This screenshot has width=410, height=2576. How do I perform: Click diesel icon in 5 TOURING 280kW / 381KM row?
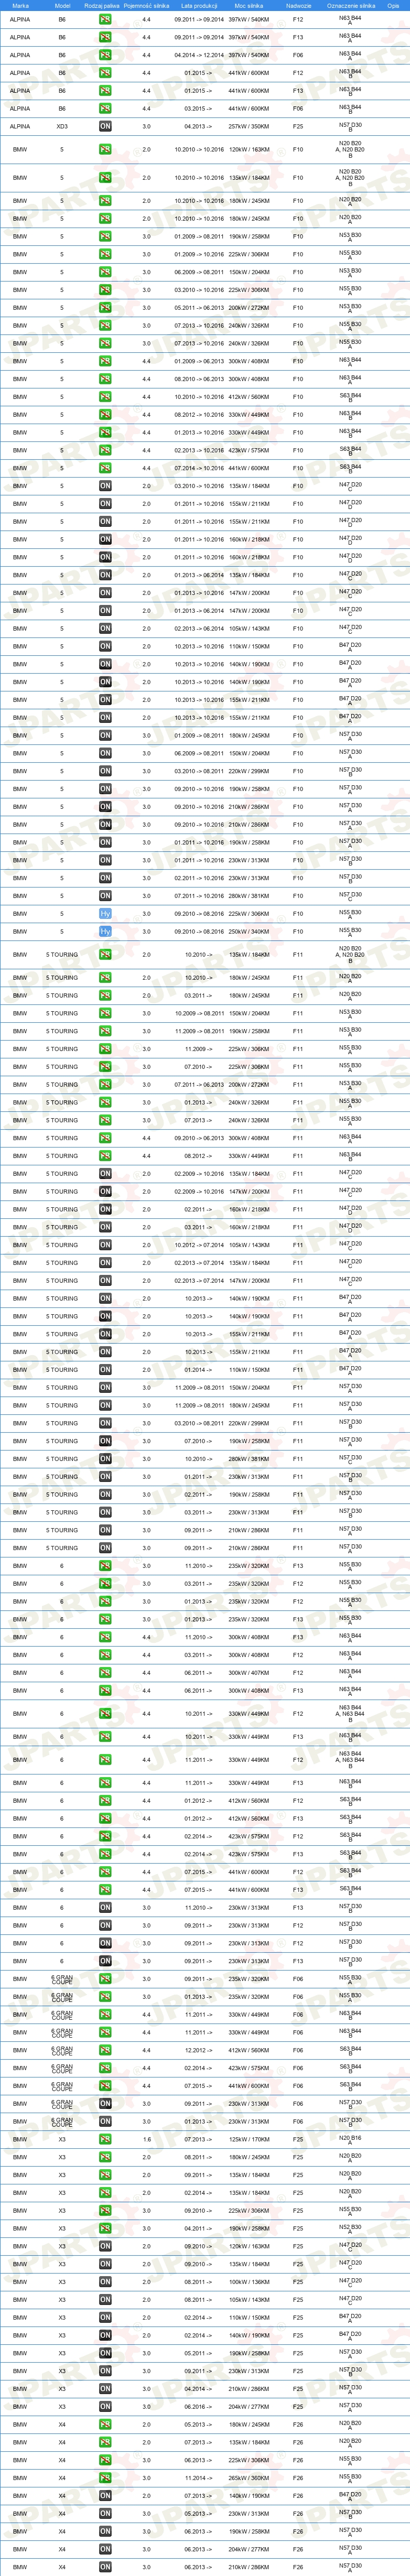tap(105, 1459)
